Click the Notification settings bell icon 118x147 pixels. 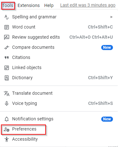(7, 119)
